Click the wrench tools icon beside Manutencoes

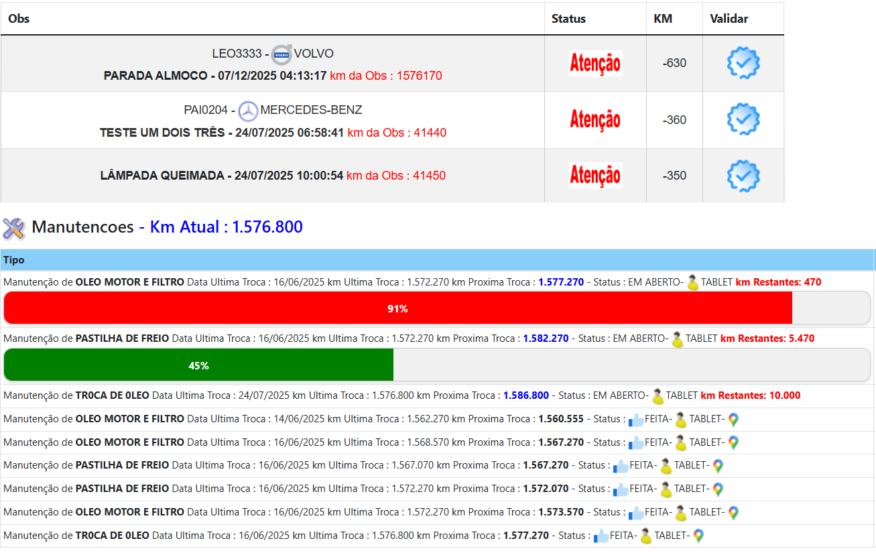click(14, 228)
